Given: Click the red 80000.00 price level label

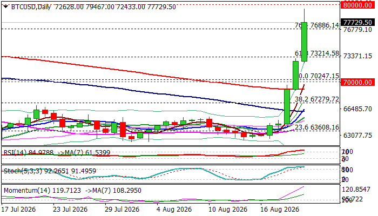Looking at the screenshot, I should pos(357,5).
